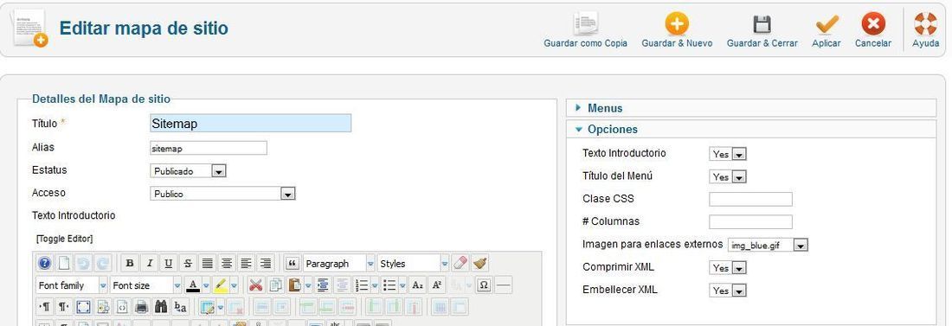
Task: Toggle strikethrough formatting
Action: tap(188, 264)
